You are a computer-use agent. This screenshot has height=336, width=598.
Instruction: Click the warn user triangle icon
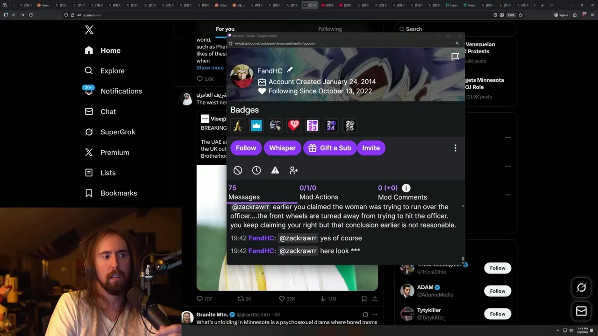pos(275,170)
